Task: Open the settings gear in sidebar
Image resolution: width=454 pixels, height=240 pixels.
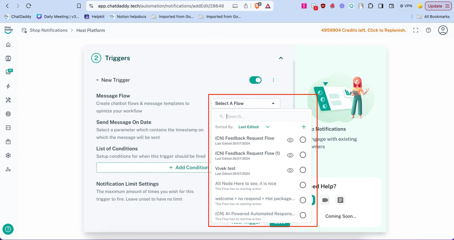Action: coord(8,155)
